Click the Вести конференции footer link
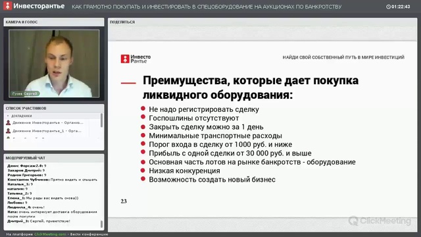The image size is (421, 237). pyautogui.click(x=89, y=234)
